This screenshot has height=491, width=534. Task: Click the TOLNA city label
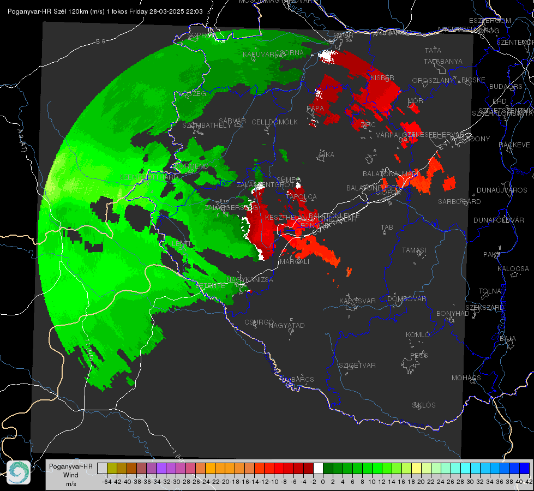[x=490, y=291]
